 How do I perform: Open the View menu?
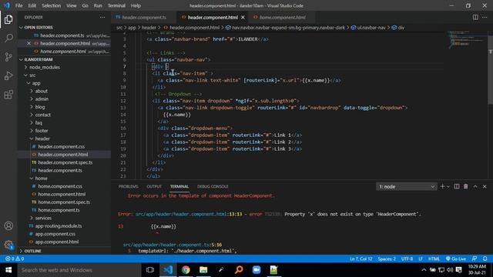(72, 5)
